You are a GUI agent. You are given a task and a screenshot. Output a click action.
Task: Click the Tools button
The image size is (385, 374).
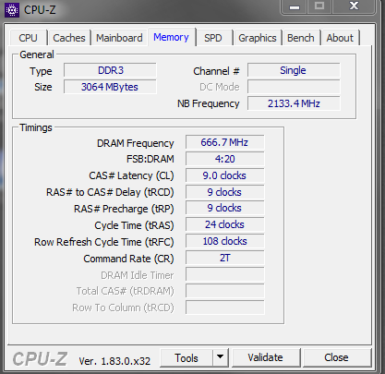pos(186,357)
